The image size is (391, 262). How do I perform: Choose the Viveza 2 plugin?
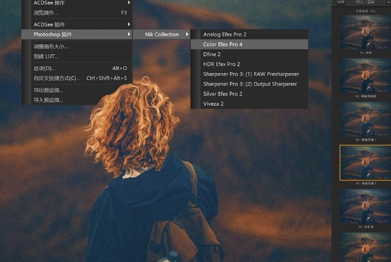(214, 104)
